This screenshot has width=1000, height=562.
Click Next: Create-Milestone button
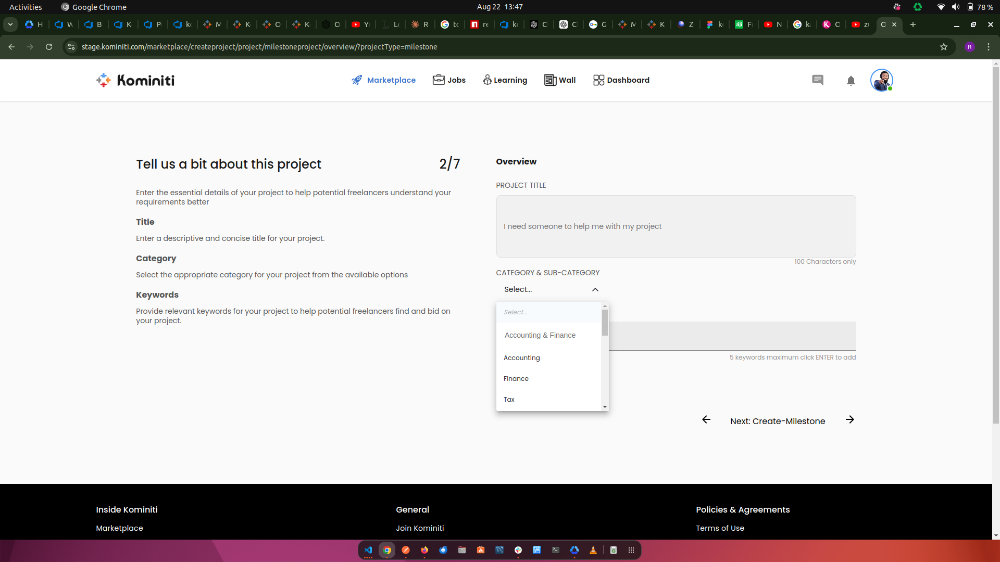point(777,421)
